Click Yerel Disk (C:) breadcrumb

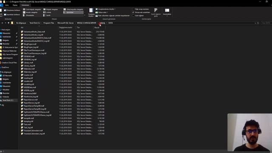(35, 23)
